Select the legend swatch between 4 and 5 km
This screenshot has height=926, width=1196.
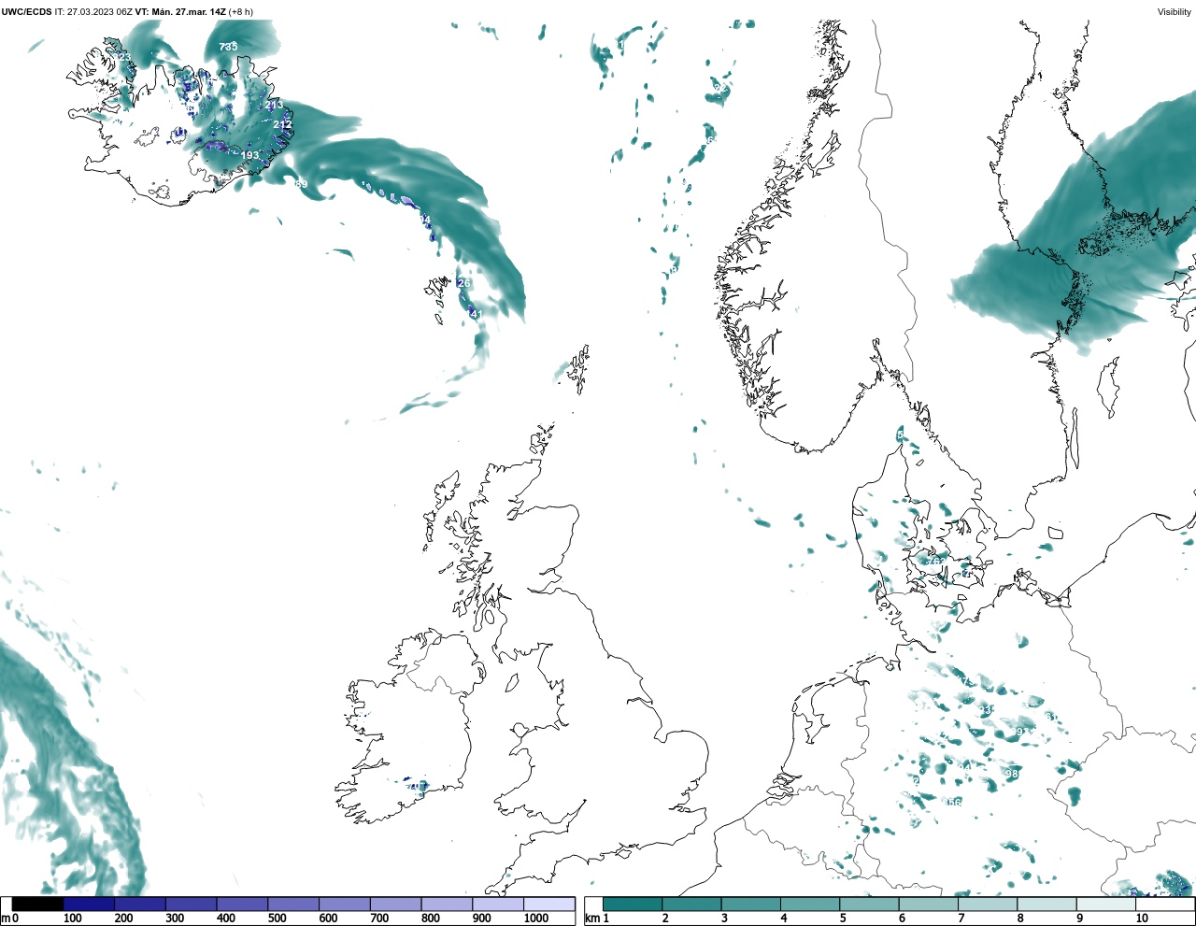tap(810, 905)
